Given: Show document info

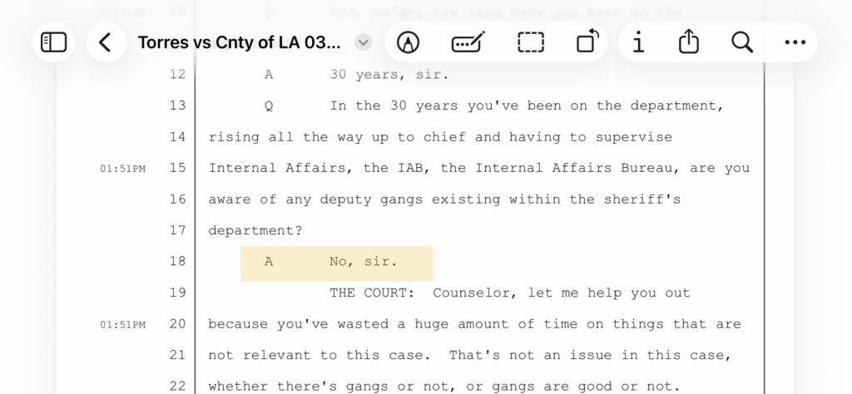Looking at the screenshot, I should [x=637, y=42].
